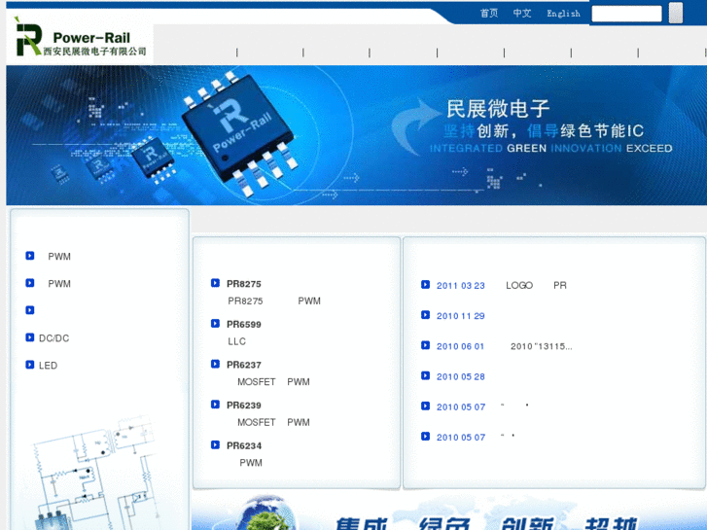Click the arrow icon above the DC/DC category

pos(30,310)
